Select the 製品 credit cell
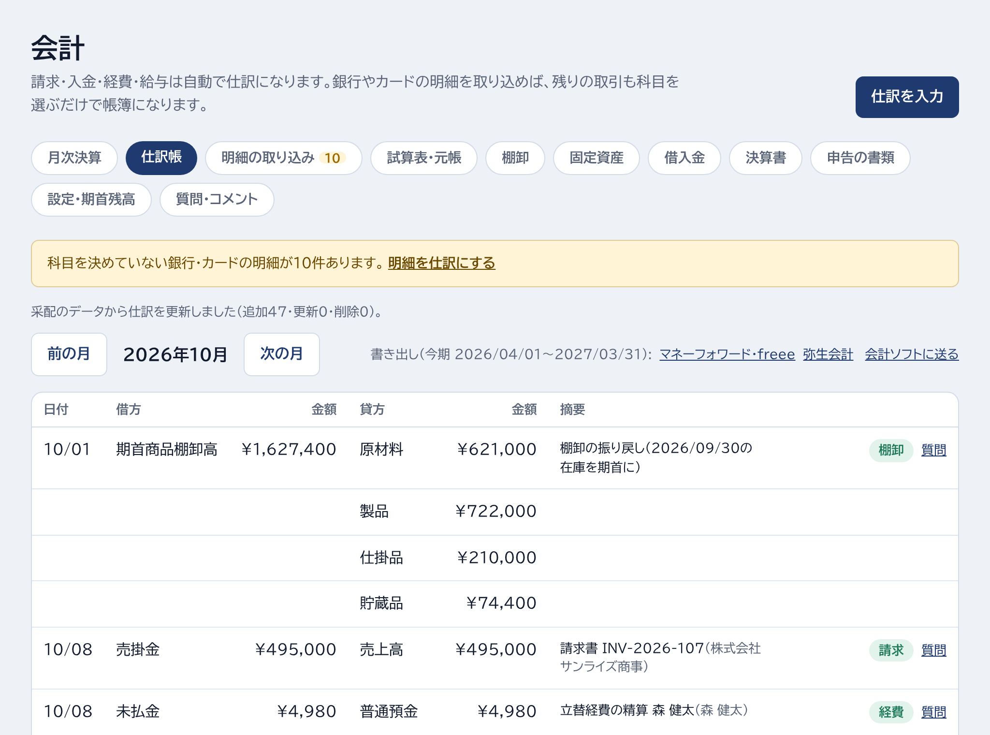 pos(374,512)
